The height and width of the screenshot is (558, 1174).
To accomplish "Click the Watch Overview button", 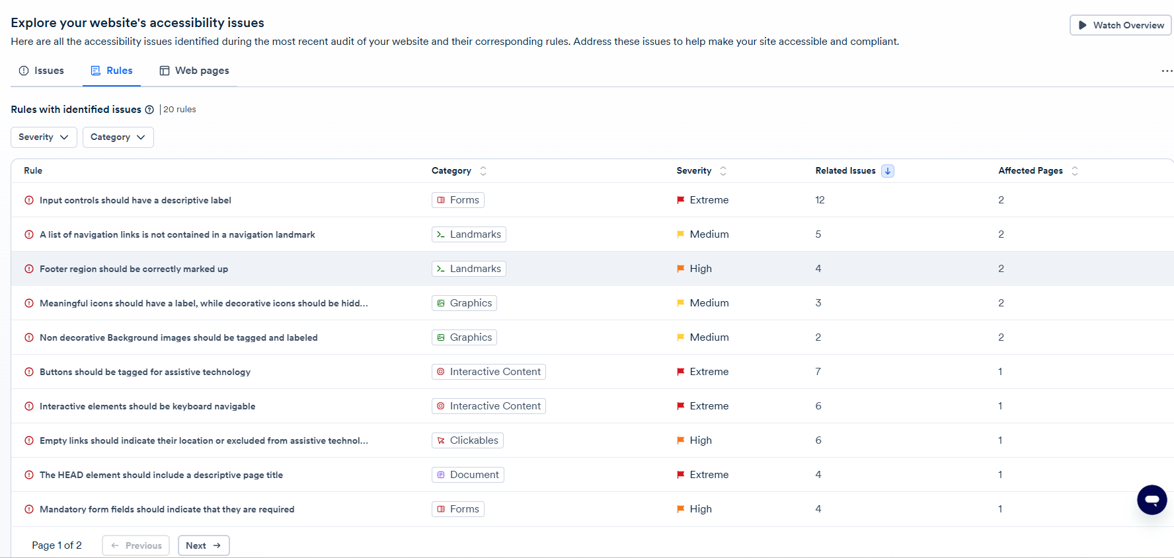I will [1120, 25].
